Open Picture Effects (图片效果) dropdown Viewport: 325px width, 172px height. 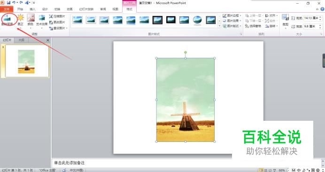(232, 21)
